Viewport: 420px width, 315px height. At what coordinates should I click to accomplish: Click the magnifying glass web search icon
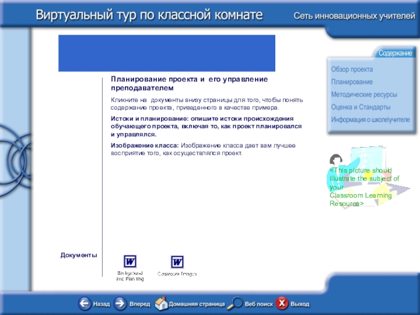(236, 303)
